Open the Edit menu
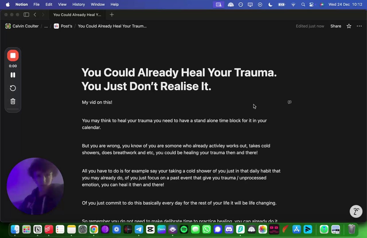Screen dimensions: 367x238 49,4
